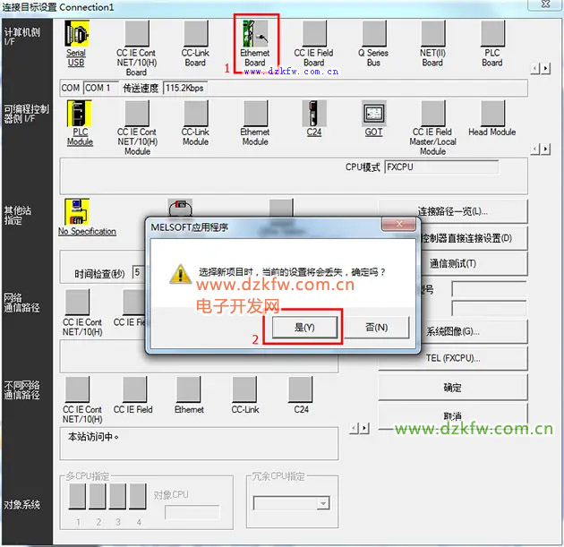Choose the GOT interface icon
The height and width of the screenshot is (547, 564).
tap(373, 114)
